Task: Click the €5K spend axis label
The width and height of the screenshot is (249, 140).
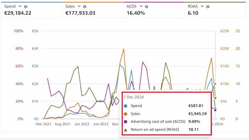Action: [35, 31]
